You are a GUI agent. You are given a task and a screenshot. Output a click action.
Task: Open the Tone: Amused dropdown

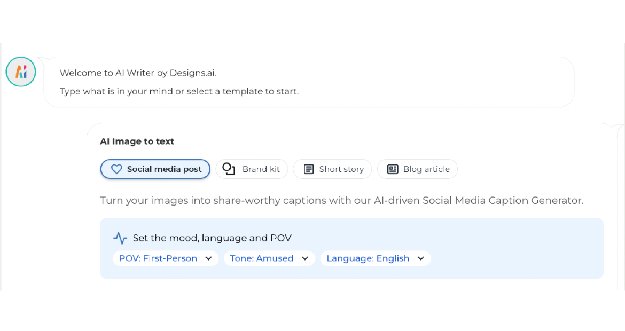tap(269, 258)
